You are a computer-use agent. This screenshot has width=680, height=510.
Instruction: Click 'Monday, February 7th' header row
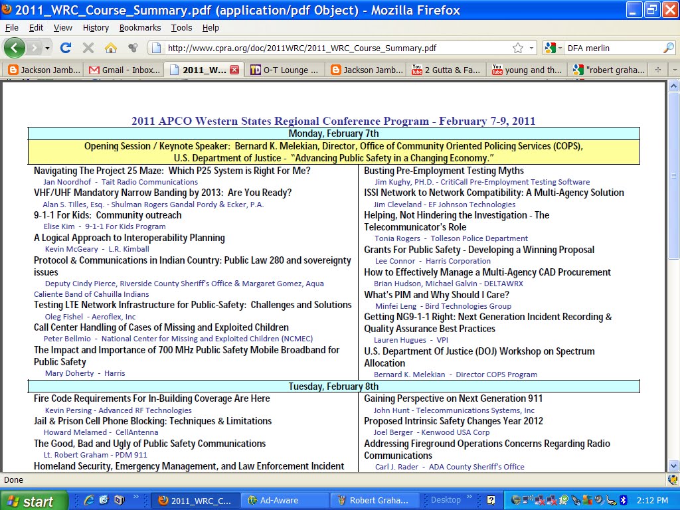(x=333, y=133)
